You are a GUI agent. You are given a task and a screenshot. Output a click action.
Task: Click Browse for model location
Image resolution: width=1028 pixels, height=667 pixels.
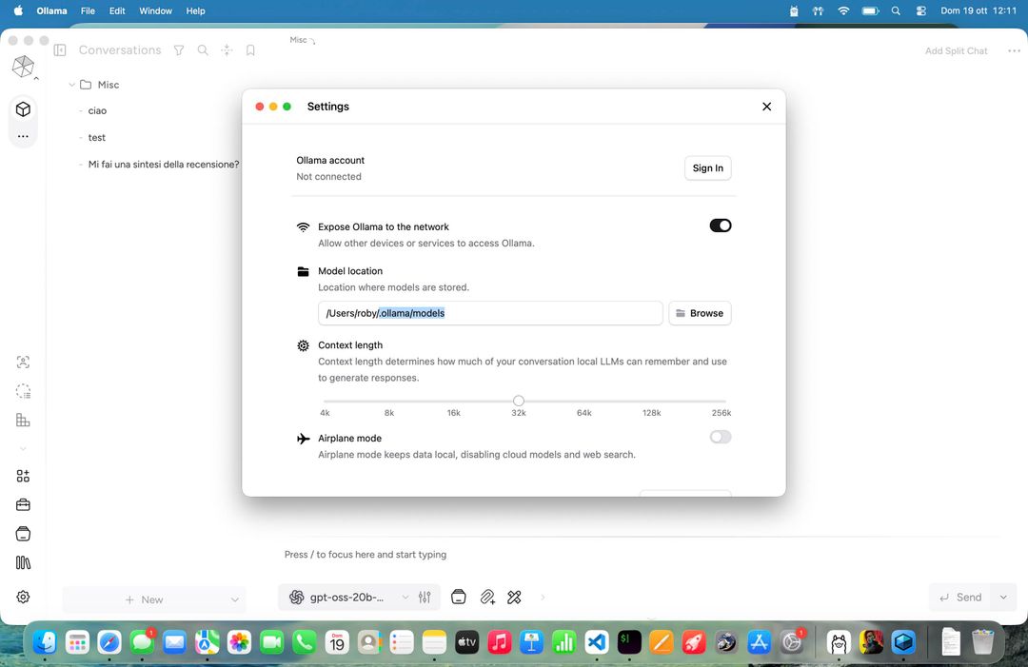[700, 313]
